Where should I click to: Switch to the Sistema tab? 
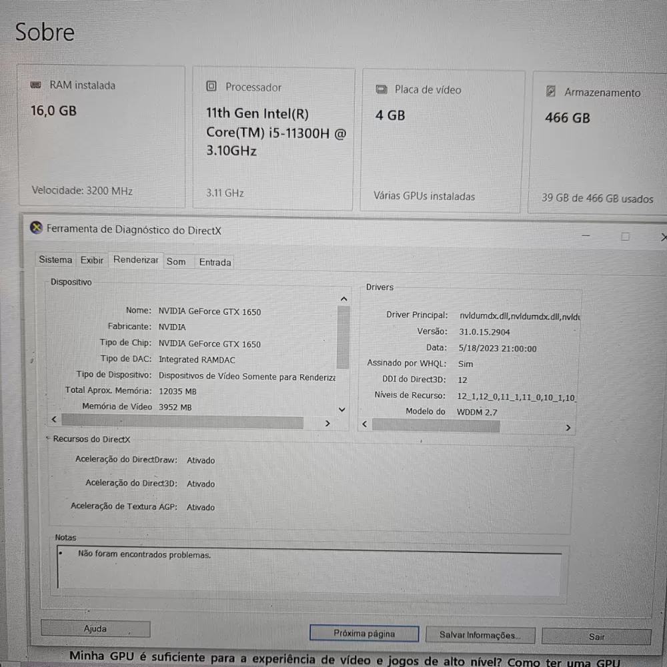pyautogui.click(x=55, y=259)
